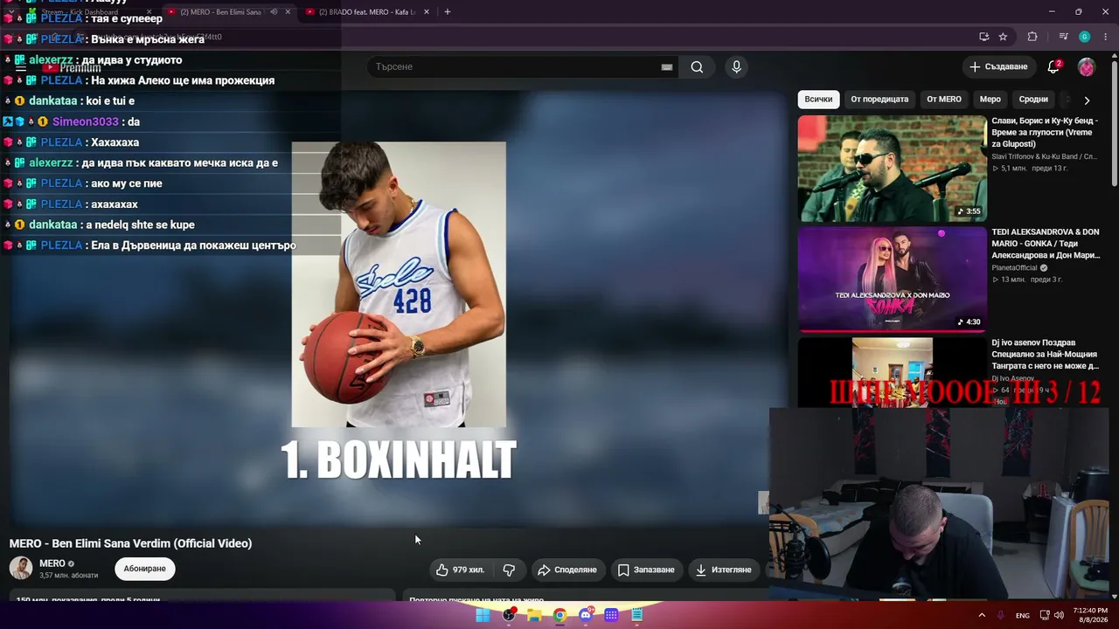The width and height of the screenshot is (1119, 629).
Task: Open Google Chrome from the taskbar
Action: 559,615
